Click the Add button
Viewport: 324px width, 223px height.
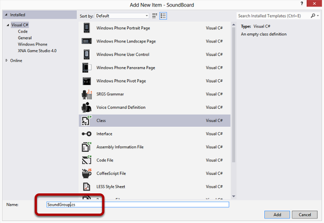click(277, 215)
